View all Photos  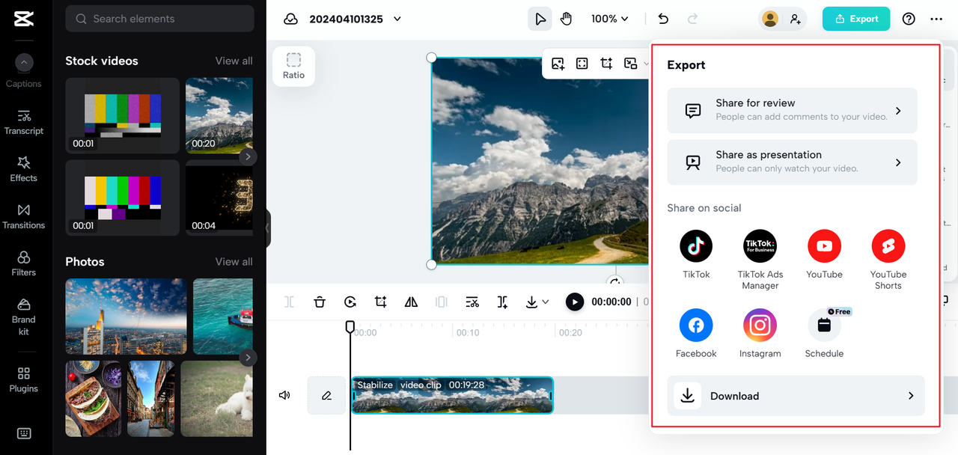click(234, 261)
